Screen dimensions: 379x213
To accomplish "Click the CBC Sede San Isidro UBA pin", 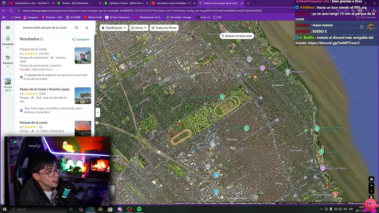I will (x=212, y=144).
